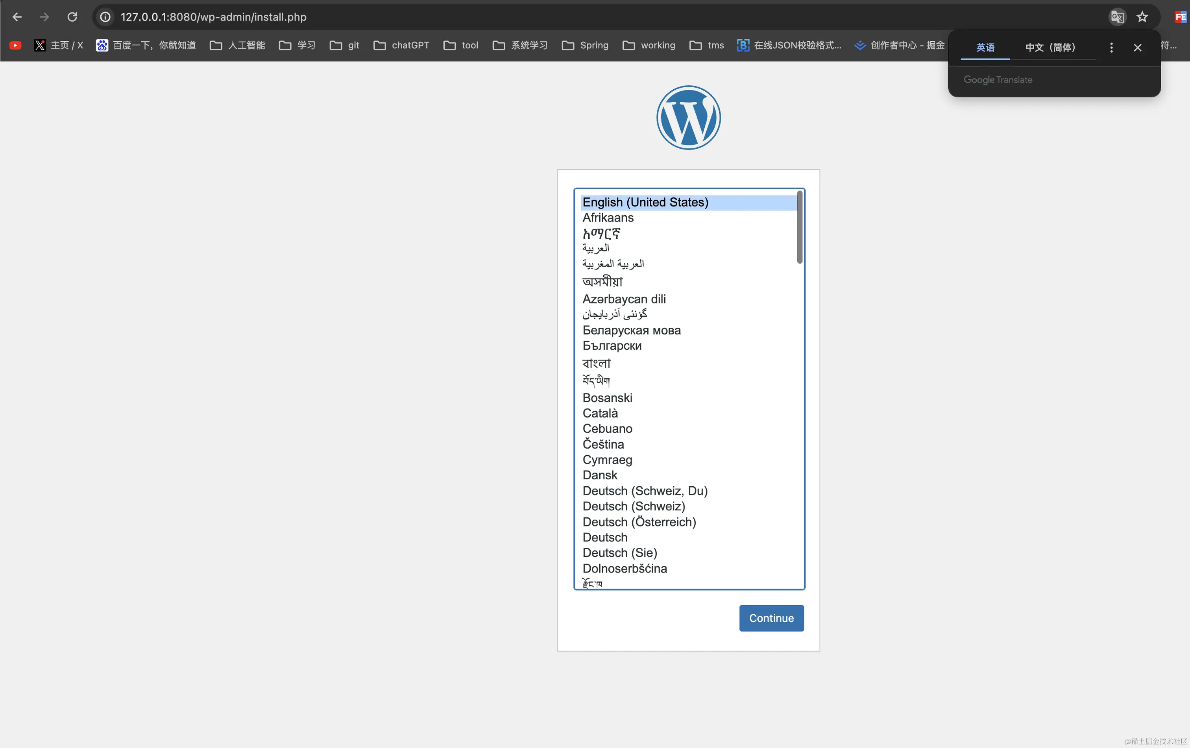The image size is (1190, 748).
Task: Click the browser back arrow
Action: coord(17,17)
